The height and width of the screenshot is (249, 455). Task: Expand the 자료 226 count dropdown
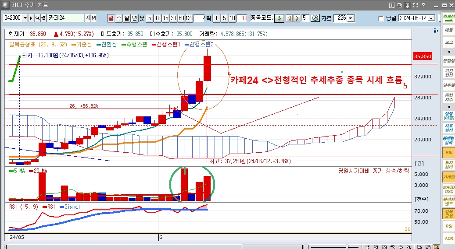351,18
